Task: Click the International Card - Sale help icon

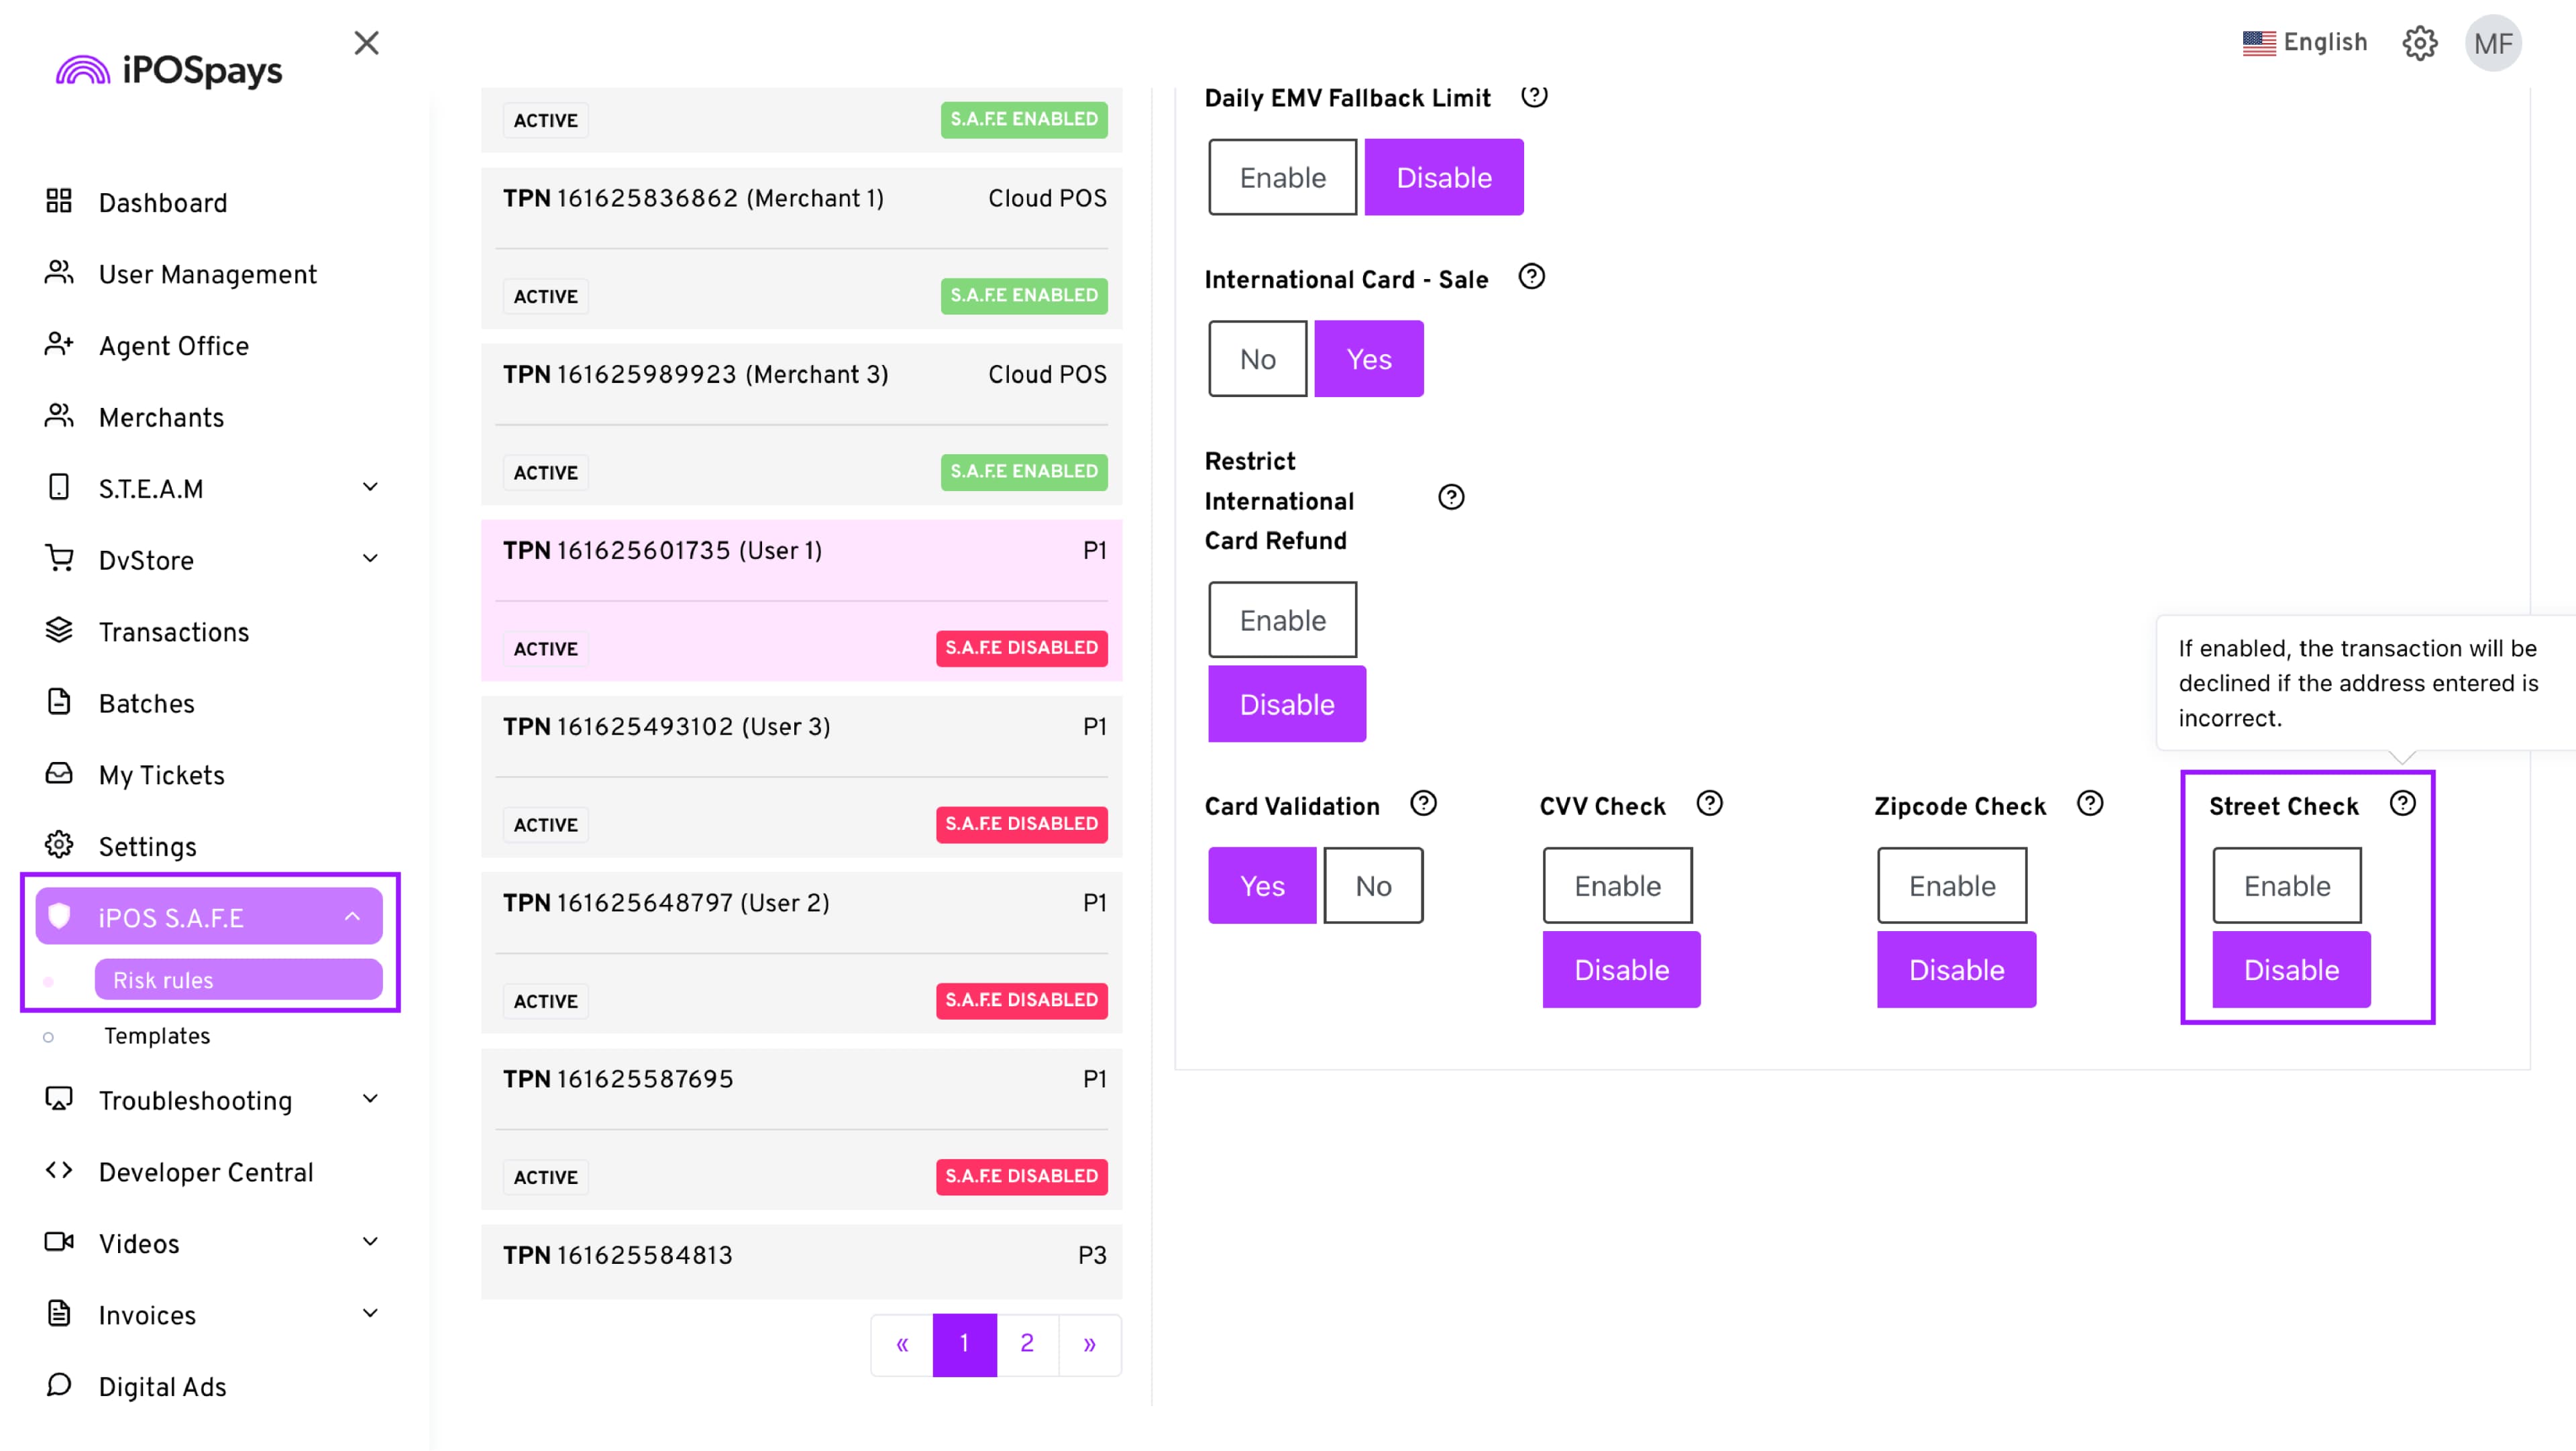Action: tap(1531, 277)
